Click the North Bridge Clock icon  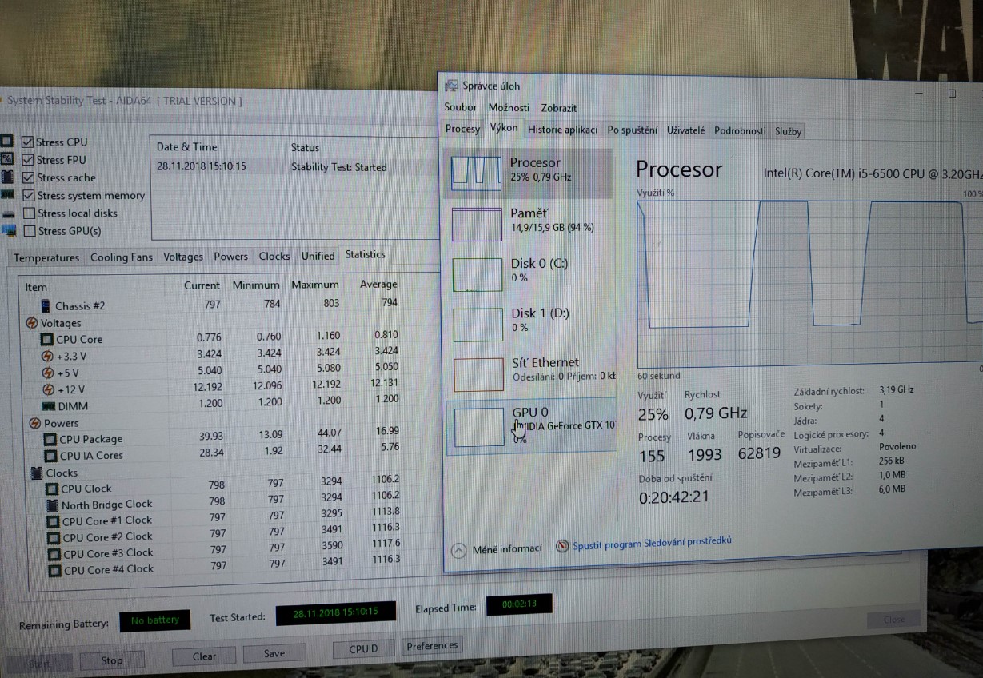tap(53, 505)
